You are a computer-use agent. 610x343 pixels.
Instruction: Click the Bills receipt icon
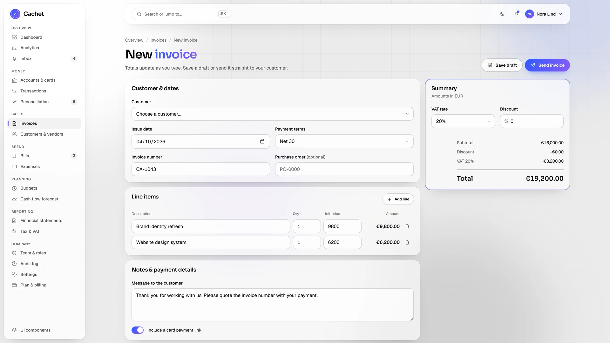click(14, 156)
